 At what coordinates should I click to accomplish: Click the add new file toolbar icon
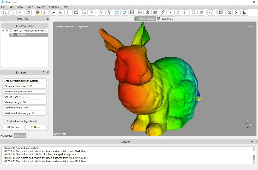[5, 13]
